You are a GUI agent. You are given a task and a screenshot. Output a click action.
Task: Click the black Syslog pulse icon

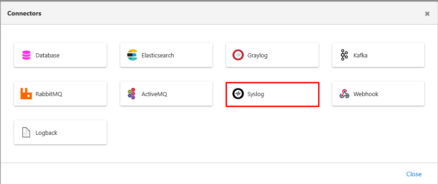(x=238, y=94)
